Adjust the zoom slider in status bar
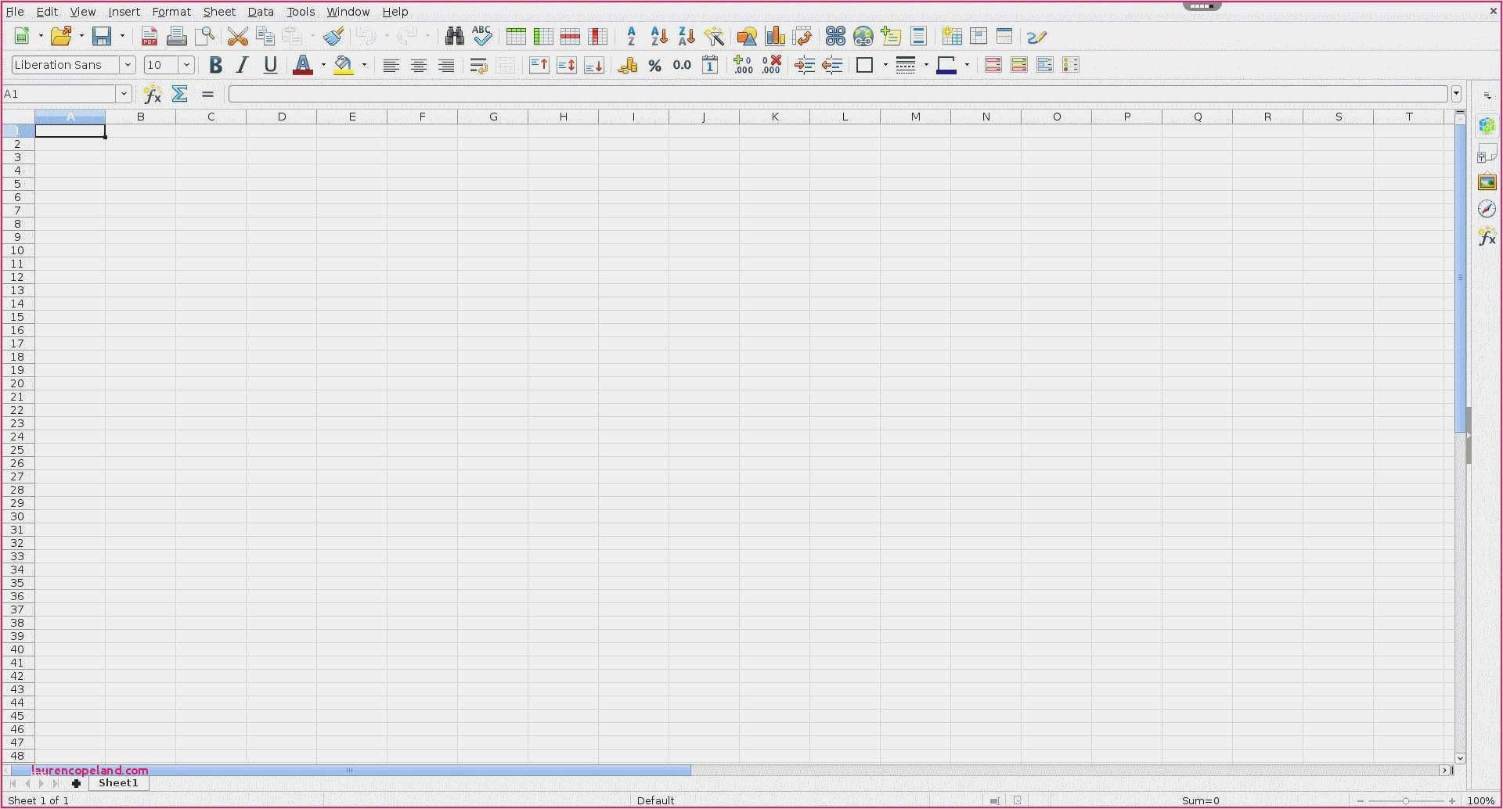Viewport: 1503px width, 809px height. [x=1406, y=800]
